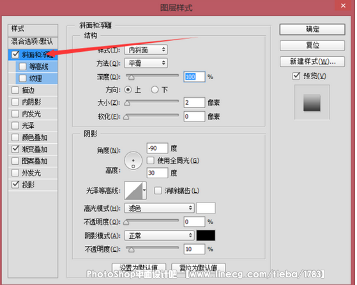Enable 使用全局光 checkbox

[151, 160]
